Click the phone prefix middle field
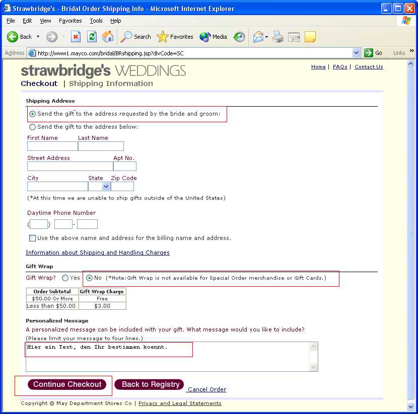 point(63,224)
